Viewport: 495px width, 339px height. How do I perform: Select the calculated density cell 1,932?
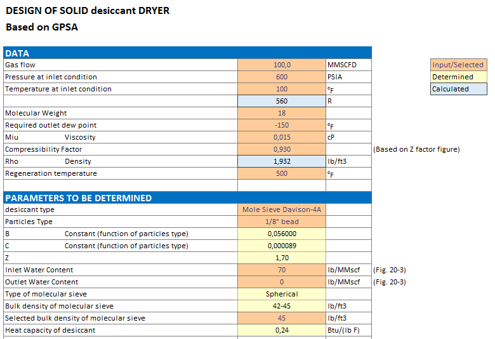click(x=282, y=161)
